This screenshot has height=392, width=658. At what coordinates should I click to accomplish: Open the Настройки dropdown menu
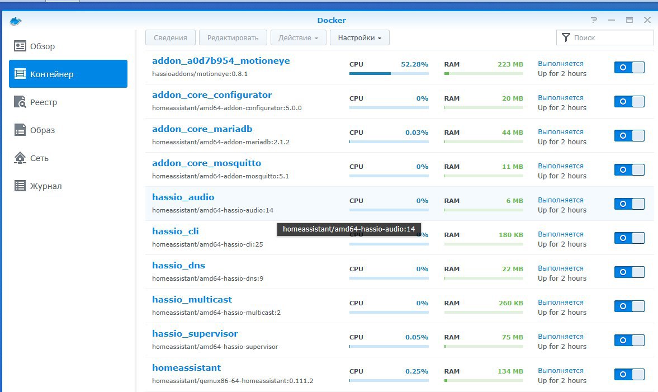[x=359, y=37]
